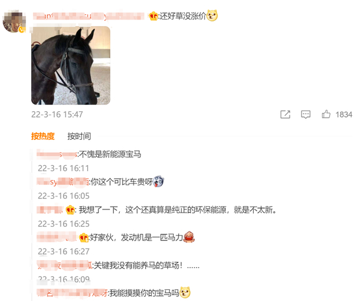The width and height of the screenshot is (358, 301).
Task: Click the husky emoji in second comment
Action: [158, 182]
